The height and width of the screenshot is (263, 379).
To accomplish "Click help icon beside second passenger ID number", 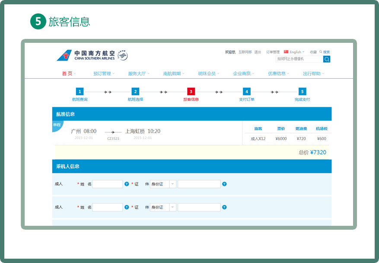I will tap(224, 207).
